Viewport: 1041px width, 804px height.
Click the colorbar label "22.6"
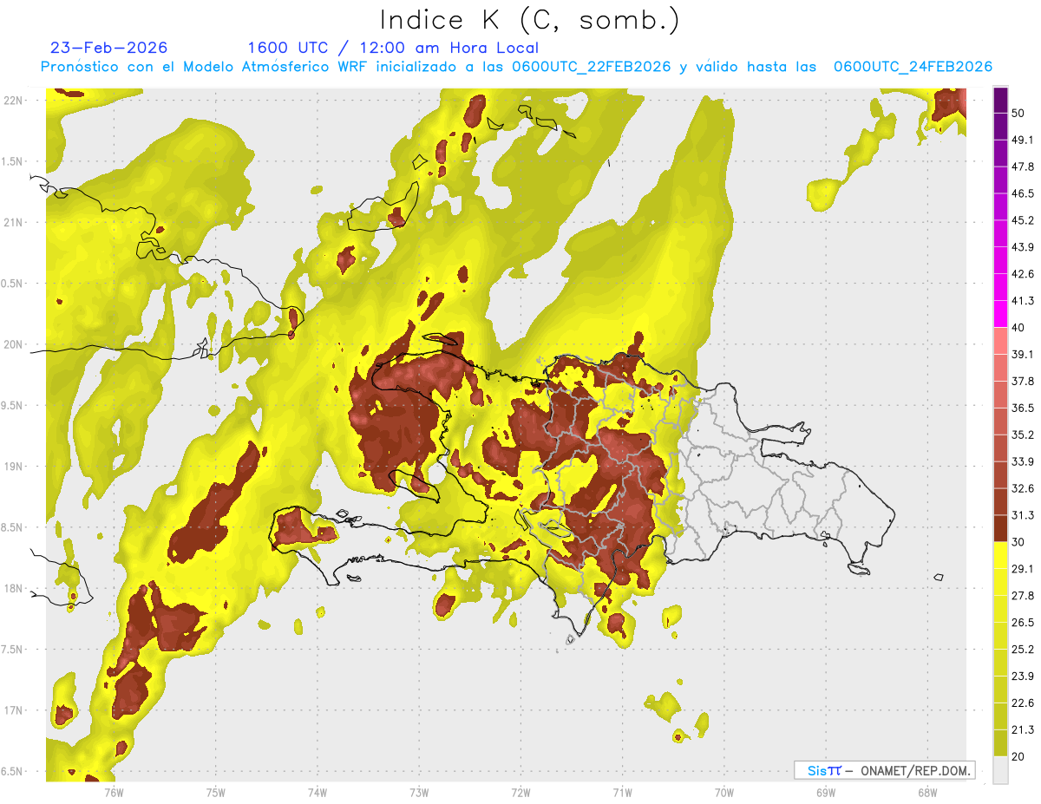pyautogui.click(x=1023, y=703)
